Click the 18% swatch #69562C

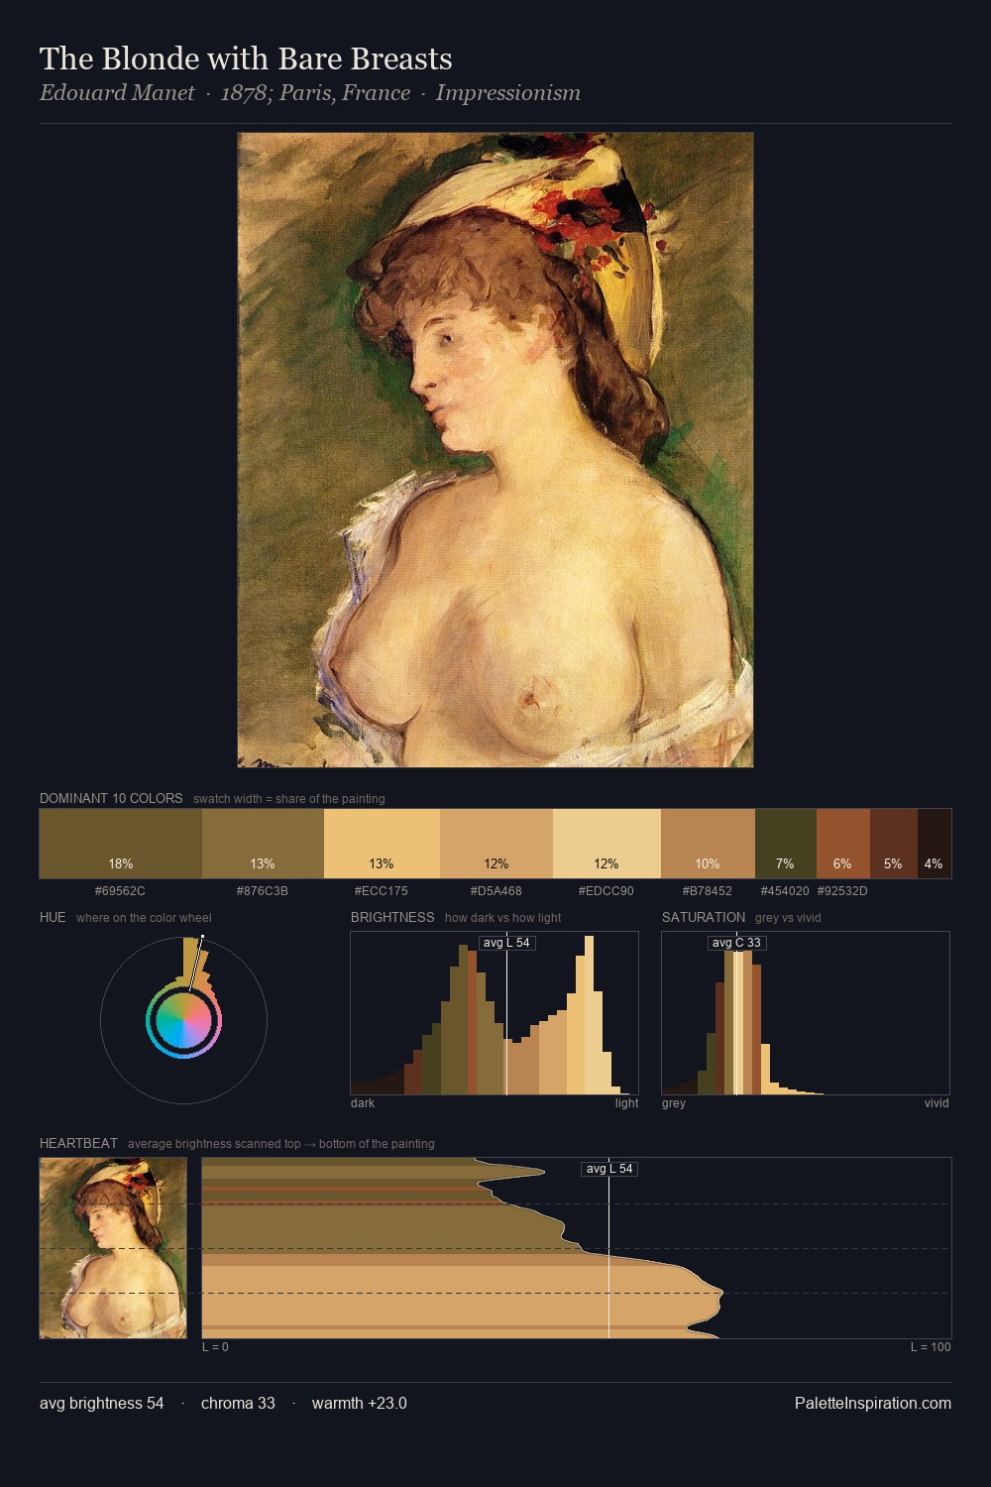[x=121, y=844]
